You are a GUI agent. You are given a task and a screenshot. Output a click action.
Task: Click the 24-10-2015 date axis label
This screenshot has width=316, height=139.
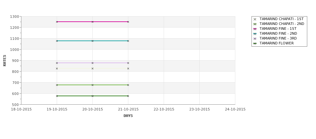[x=235, y=110]
